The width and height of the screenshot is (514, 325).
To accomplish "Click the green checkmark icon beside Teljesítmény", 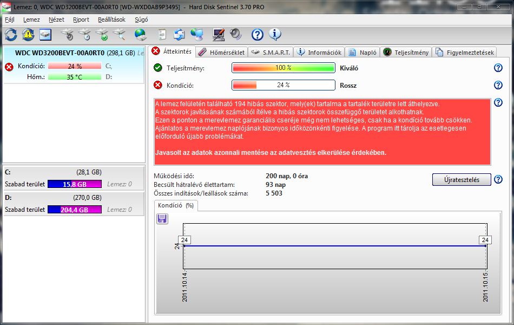I will pyautogui.click(x=158, y=68).
